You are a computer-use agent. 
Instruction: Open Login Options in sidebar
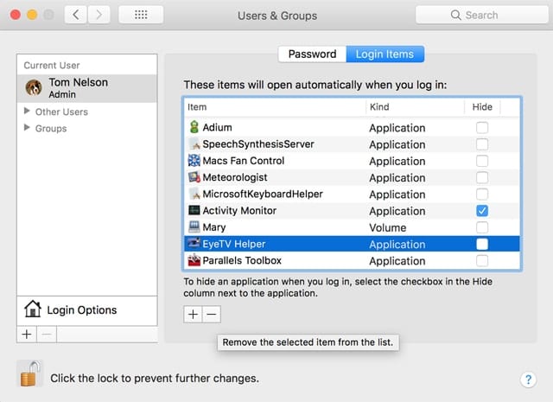coord(81,309)
